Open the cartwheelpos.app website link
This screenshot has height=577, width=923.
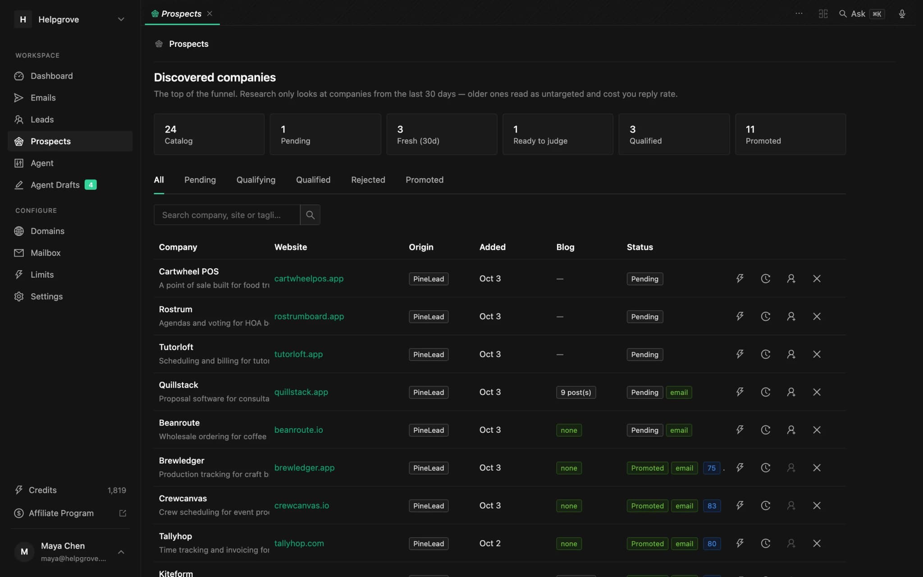pos(309,279)
